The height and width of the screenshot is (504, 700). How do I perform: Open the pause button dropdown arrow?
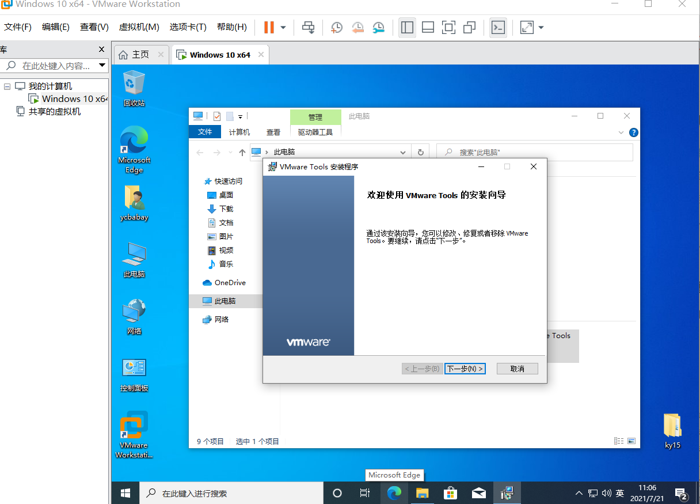coord(283,27)
